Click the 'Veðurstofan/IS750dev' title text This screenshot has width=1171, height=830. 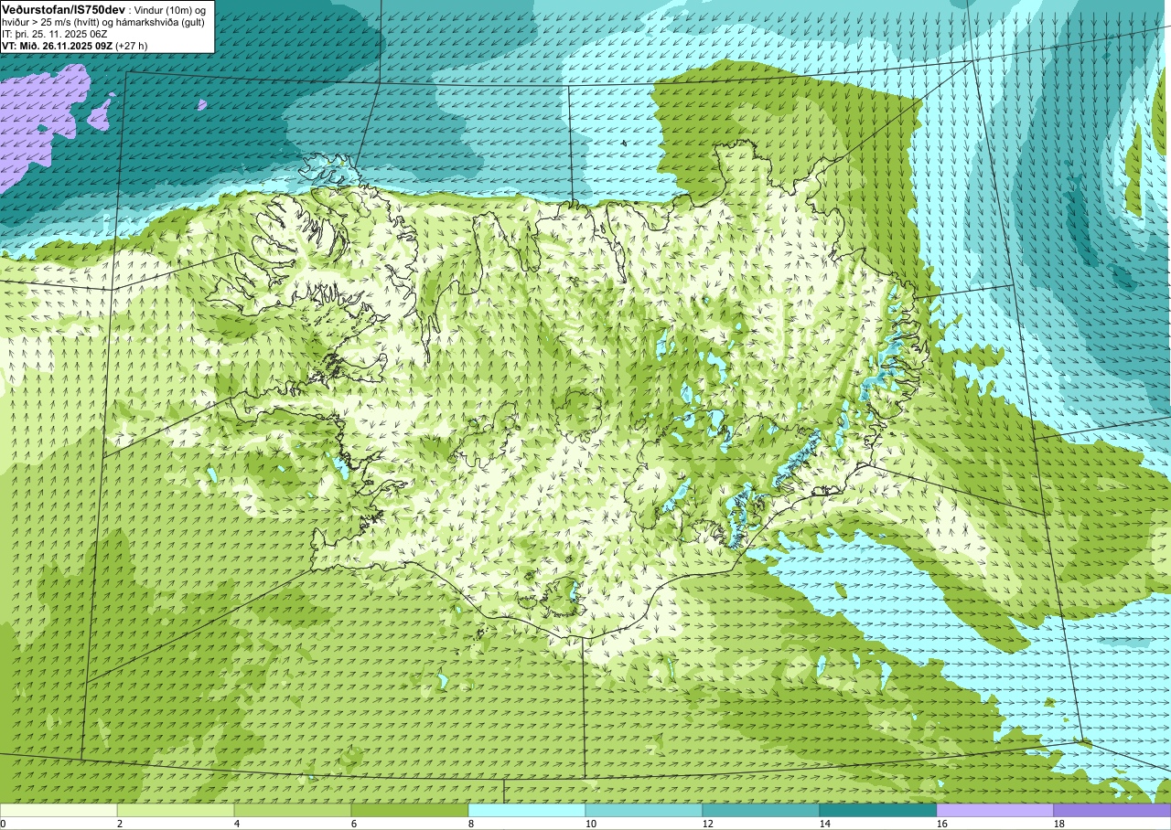point(64,8)
